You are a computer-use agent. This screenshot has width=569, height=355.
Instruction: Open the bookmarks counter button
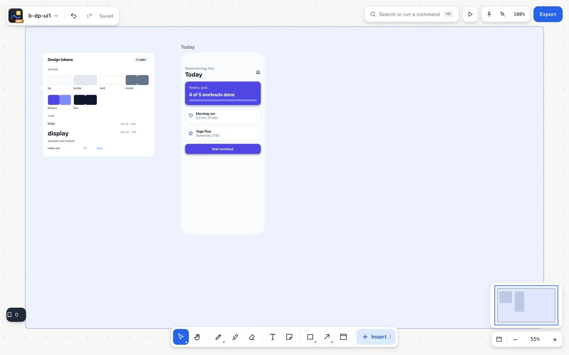tap(16, 315)
